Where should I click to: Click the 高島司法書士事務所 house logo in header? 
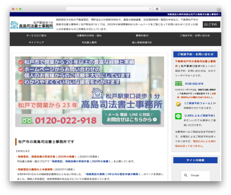point(32,25)
